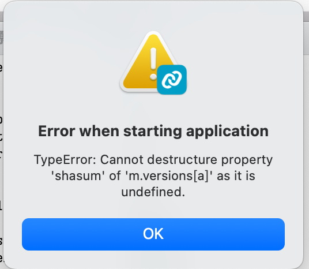Click the word 'application' in the heading
The width and height of the screenshot is (309, 269).
[x=227, y=132]
